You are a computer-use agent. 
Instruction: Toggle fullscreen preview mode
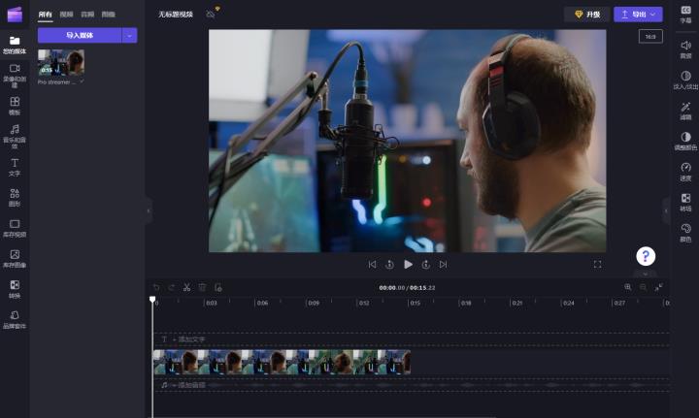click(x=597, y=264)
